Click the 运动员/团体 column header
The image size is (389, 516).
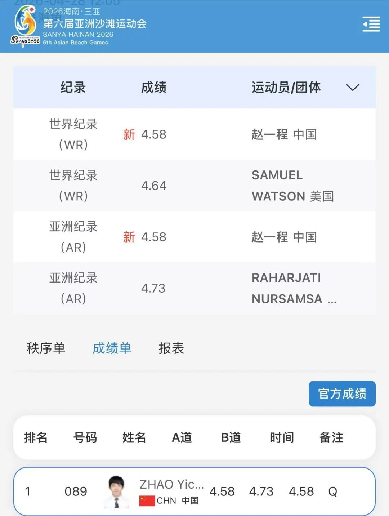click(286, 88)
